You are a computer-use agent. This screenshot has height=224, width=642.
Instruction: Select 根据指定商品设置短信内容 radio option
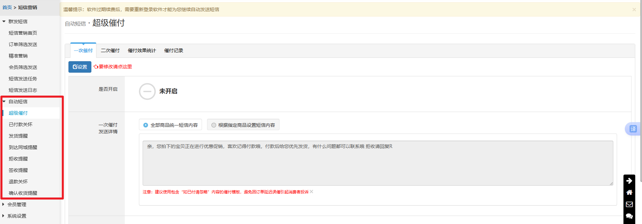point(214,125)
